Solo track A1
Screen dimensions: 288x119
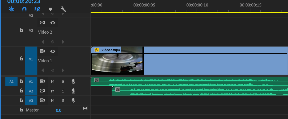coord(63,81)
